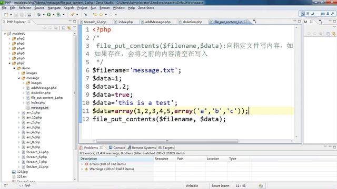This screenshot has height=189, width=337.
Task: Sort problems by Resource column header
Action: click(x=164, y=159)
